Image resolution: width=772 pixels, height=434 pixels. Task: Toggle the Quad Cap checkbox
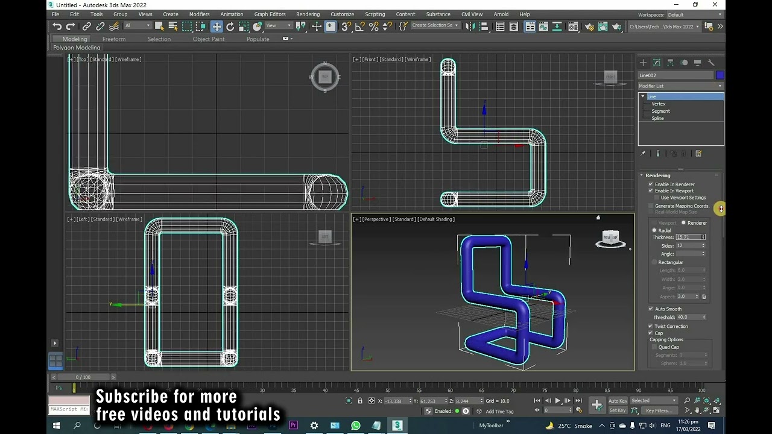(654, 347)
